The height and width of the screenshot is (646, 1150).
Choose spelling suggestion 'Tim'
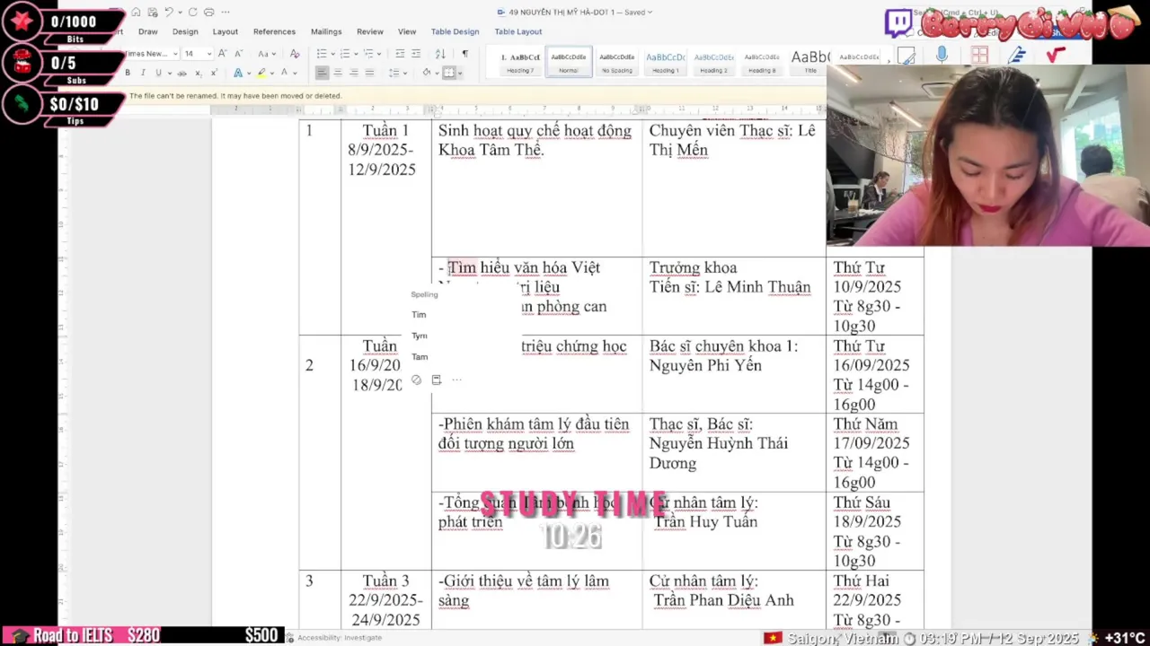(x=419, y=315)
